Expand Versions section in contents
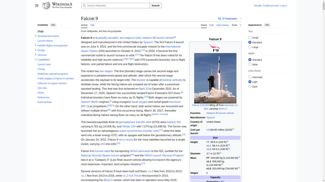Image resolution: width=325 pixels, height=182 pixels. point(36,55)
